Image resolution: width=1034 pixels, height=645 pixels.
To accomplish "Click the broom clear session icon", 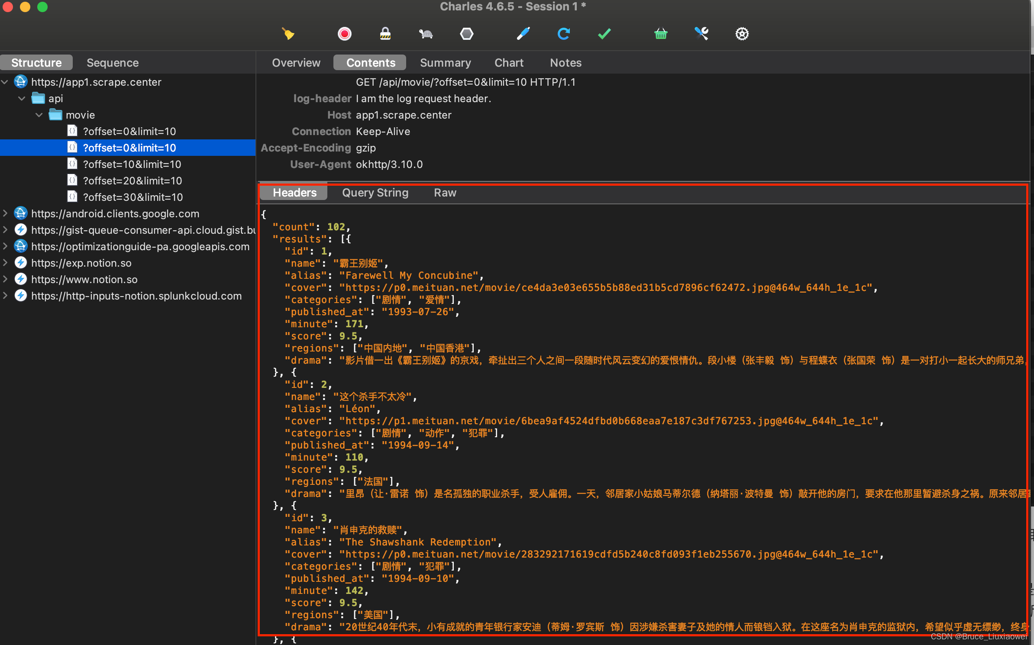I will (288, 34).
